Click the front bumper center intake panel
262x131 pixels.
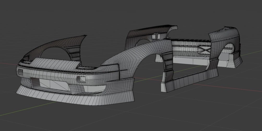(x=55, y=85)
